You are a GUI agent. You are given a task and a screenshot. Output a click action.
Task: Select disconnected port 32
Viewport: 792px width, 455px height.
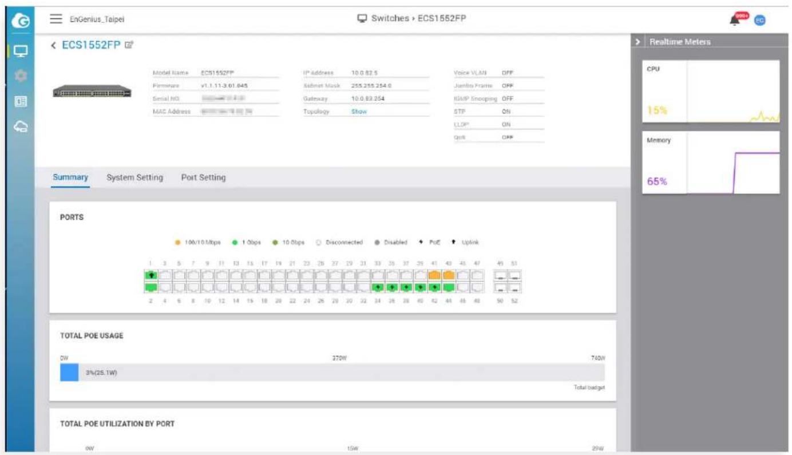363,287
